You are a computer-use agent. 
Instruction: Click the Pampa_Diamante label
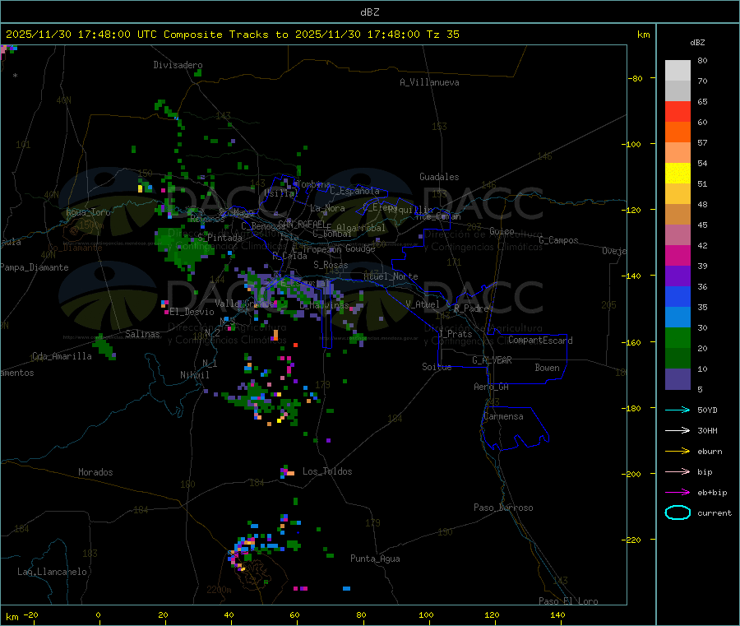(x=35, y=267)
